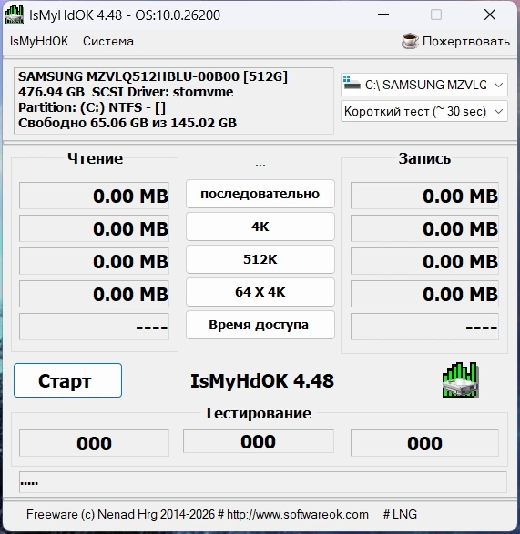Image resolution: width=520 pixels, height=534 pixels.
Task: Expand the C:\ SAMSUNG drive selection dropdown
Action: (423, 85)
